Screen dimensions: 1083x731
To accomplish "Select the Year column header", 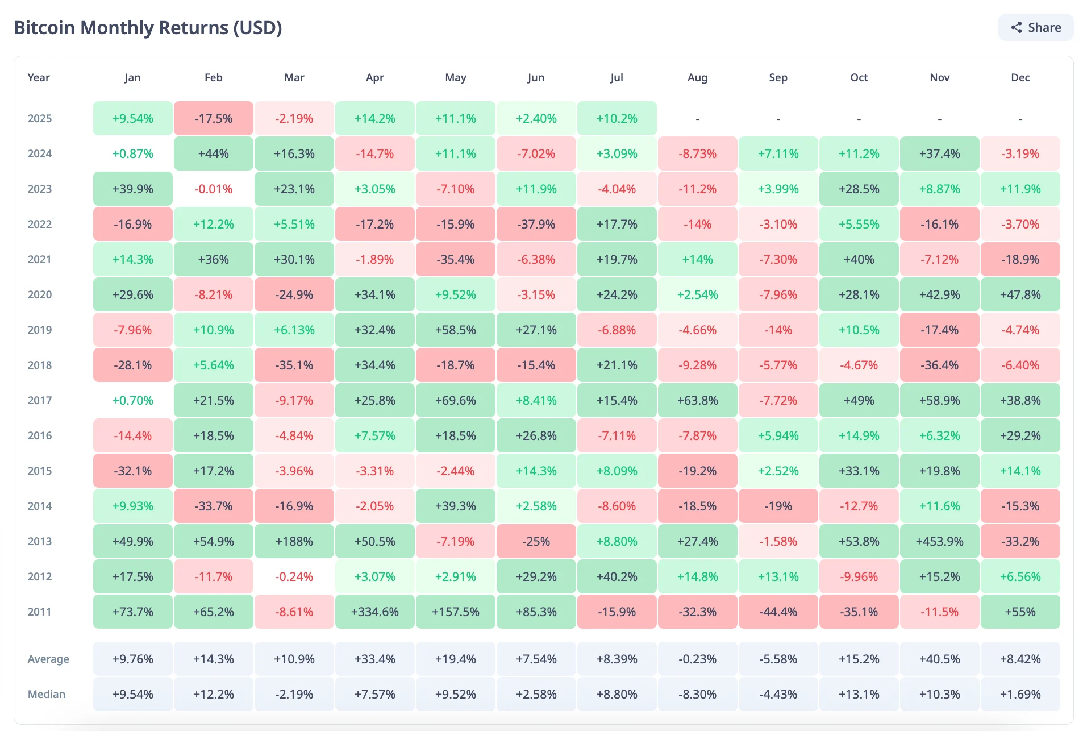I will (39, 78).
